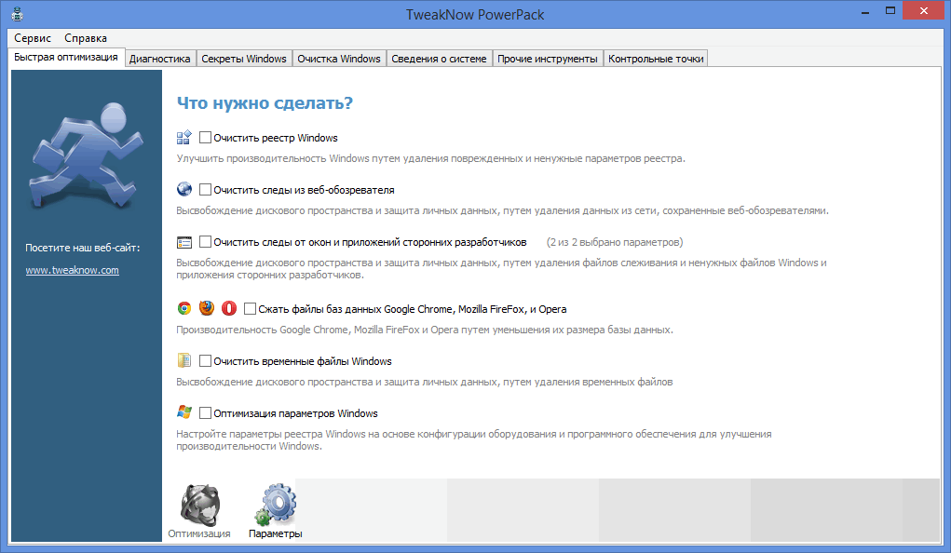Click the Mozilla Firefox icon

[x=206, y=308]
